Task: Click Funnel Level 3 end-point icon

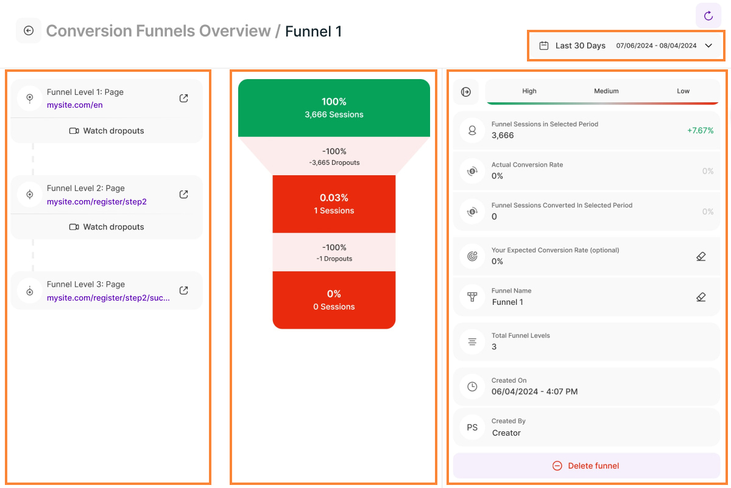Action: click(29, 290)
